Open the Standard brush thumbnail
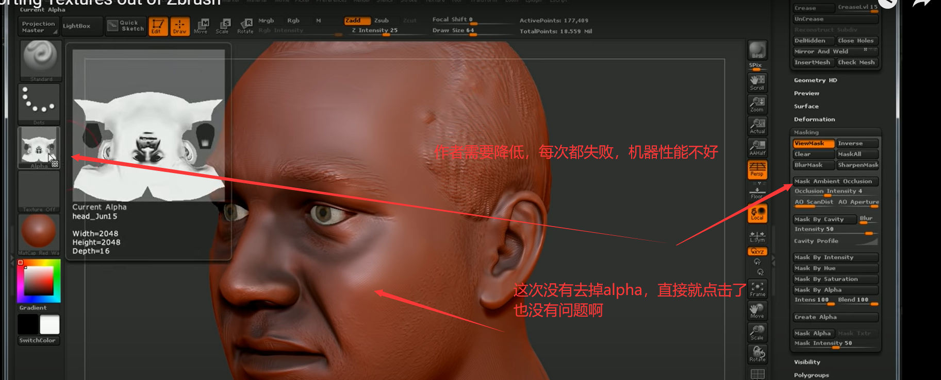The image size is (941, 380). click(x=40, y=61)
